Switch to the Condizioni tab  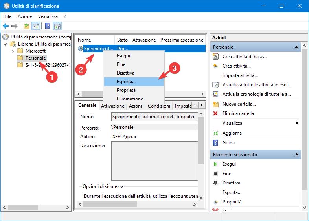[159, 106]
